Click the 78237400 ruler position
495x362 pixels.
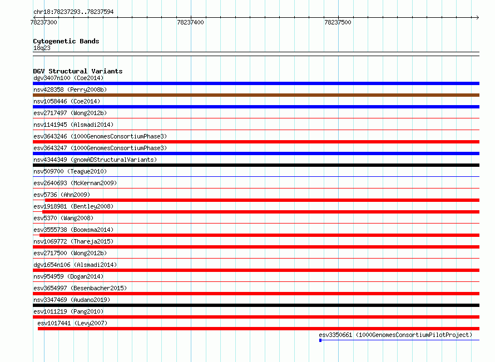click(190, 22)
